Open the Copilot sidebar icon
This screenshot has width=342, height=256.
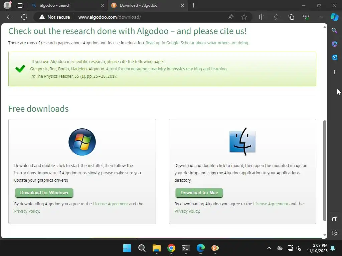point(334,17)
